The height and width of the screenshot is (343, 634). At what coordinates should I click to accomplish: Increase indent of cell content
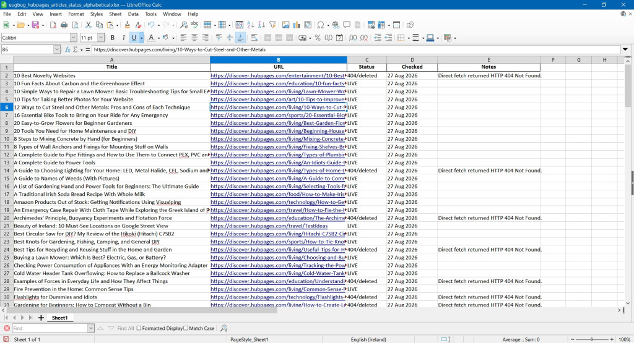377,38
